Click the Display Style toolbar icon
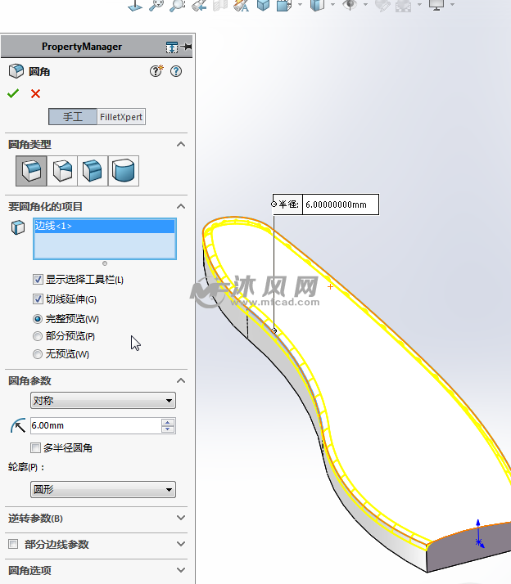Screen dimensions: 511x584 317,5
